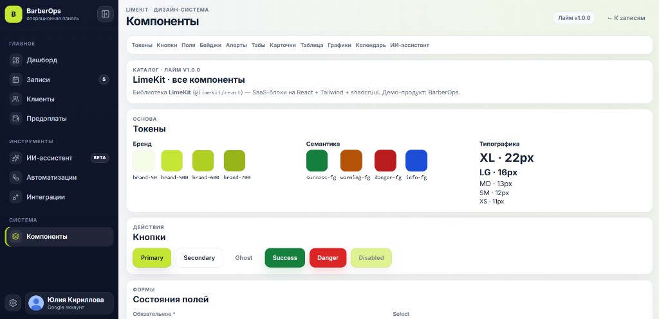Click Юлия Кириллова's avatar

click(36, 303)
